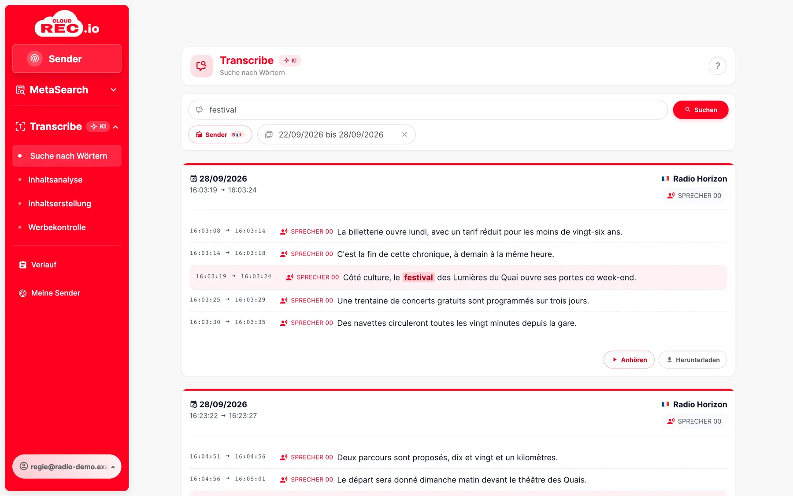Go to Inhaltserstellung
The image size is (793, 496).
pyautogui.click(x=60, y=204)
